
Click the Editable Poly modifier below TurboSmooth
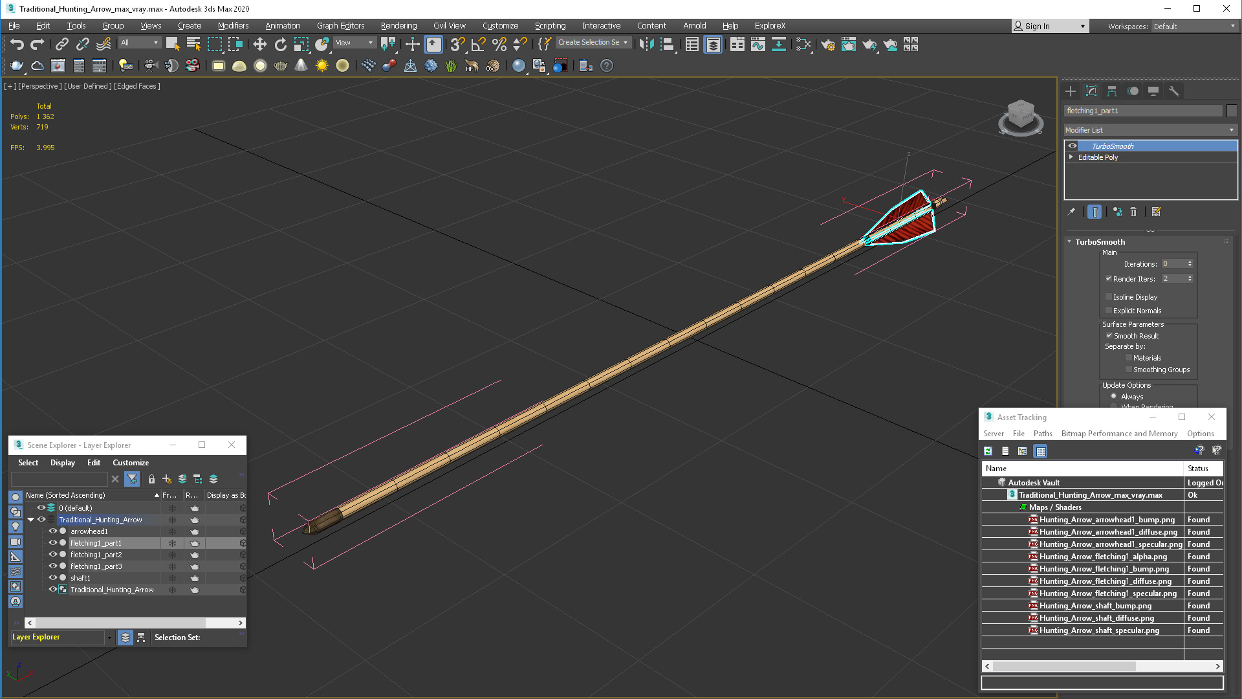pyautogui.click(x=1100, y=157)
